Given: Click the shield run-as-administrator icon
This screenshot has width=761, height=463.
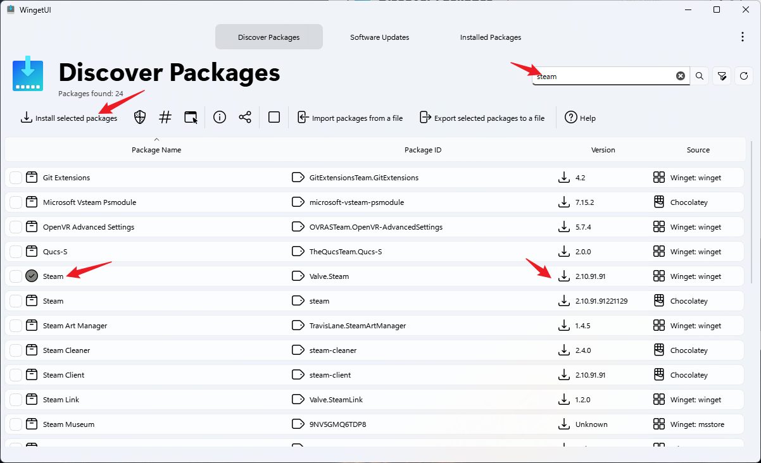Looking at the screenshot, I should tap(140, 118).
